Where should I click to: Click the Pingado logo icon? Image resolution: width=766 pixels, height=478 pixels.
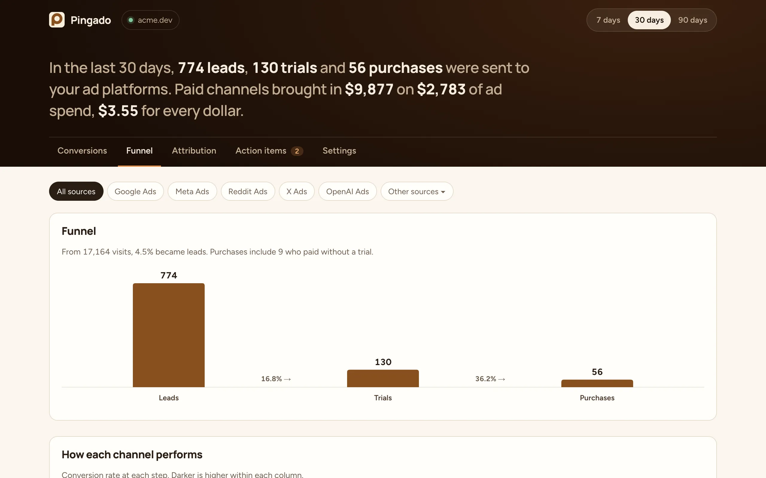(x=57, y=20)
